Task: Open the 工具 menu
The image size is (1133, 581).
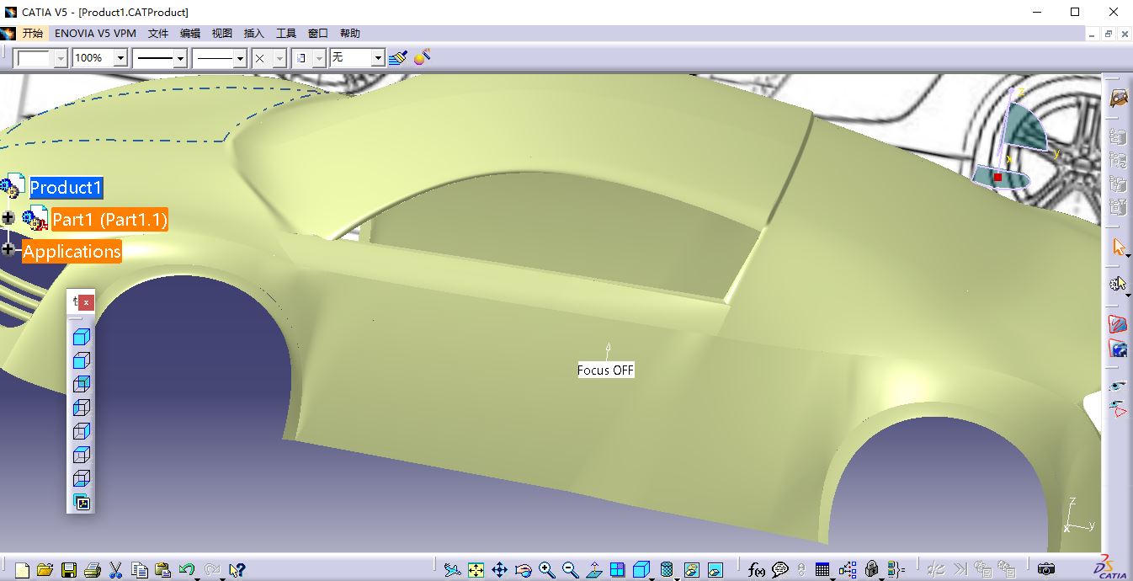Action: click(x=286, y=34)
